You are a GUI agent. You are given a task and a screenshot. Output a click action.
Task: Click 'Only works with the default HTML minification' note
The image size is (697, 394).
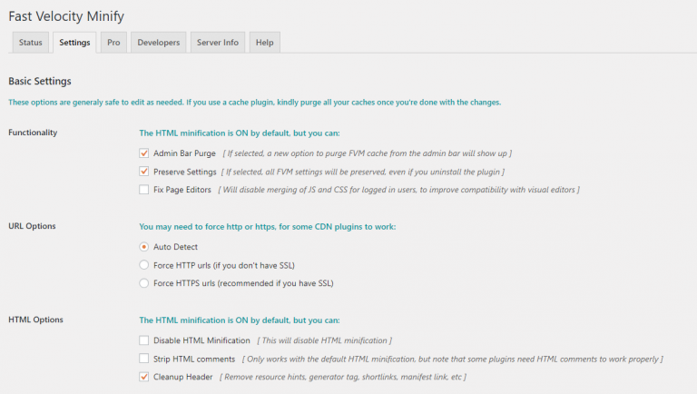[x=453, y=359]
